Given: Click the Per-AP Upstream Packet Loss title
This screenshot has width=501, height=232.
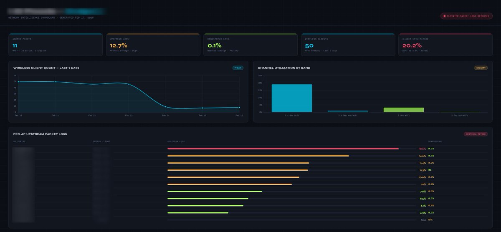Looking at the screenshot, I should [x=40, y=134].
